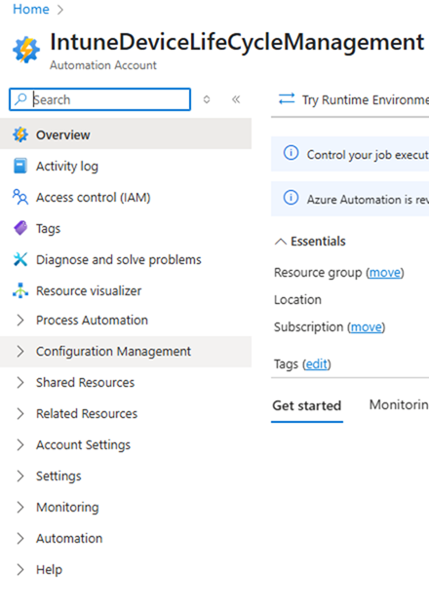Expand the Configuration Management section
The image size is (429, 609).
tap(20, 351)
